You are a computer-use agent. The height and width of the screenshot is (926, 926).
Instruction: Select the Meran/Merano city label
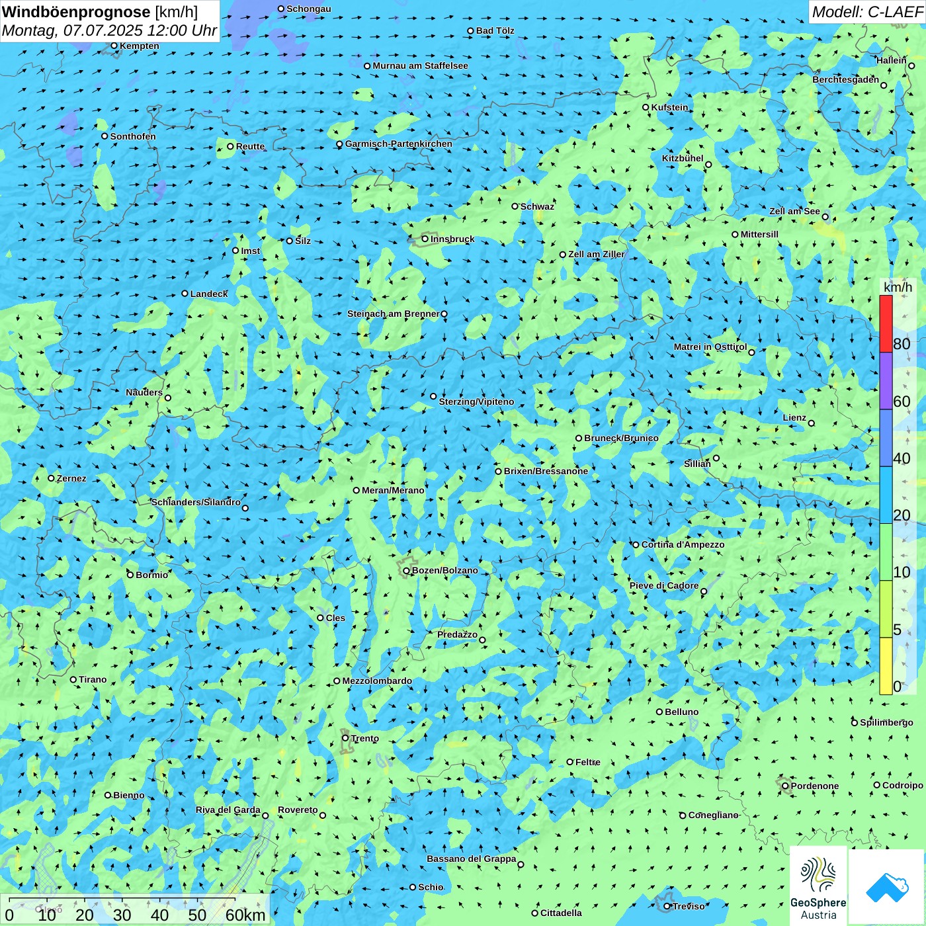[393, 490]
